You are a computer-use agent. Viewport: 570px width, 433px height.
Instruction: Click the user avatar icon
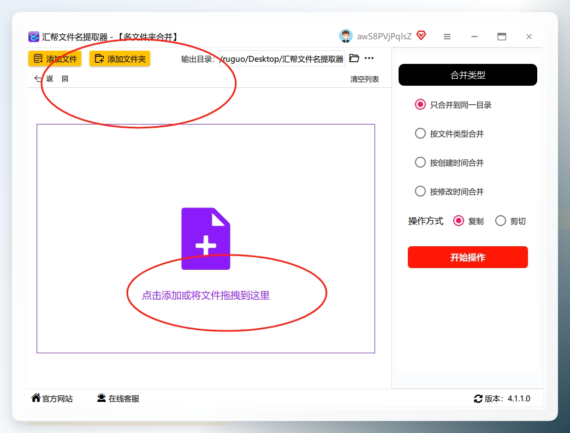pos(346,36)
